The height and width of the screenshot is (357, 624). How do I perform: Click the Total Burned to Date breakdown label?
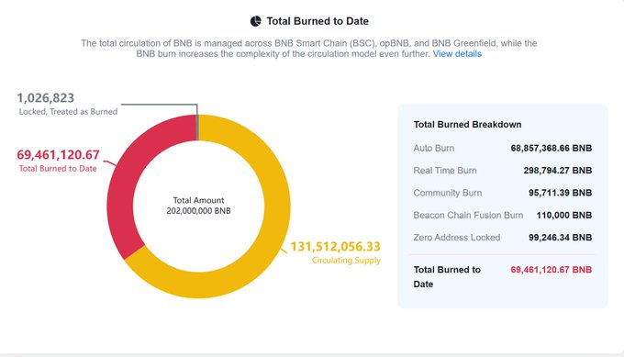[447, 276]
